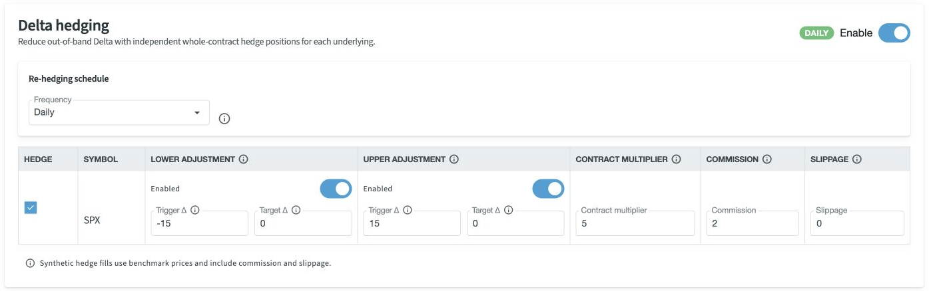This screenshot has width=929, height=291.
Task: Open the Frequency dropdown set to Daily
Action: 119,112
